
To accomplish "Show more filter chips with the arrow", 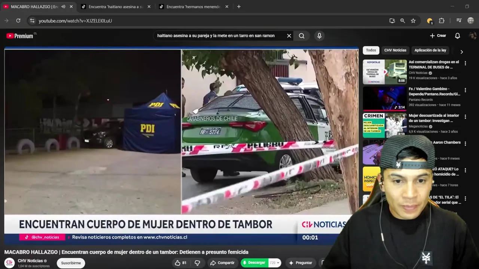I will pos(461,52).
